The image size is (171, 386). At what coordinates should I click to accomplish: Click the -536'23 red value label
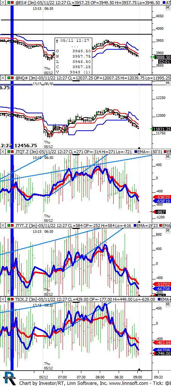pyautogui.click(x=162, y=197)
